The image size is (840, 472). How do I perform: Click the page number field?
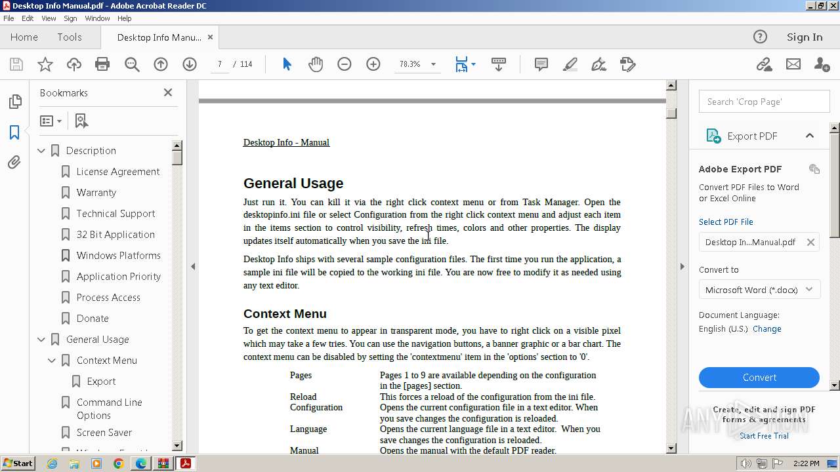click(x=219, y=64)
